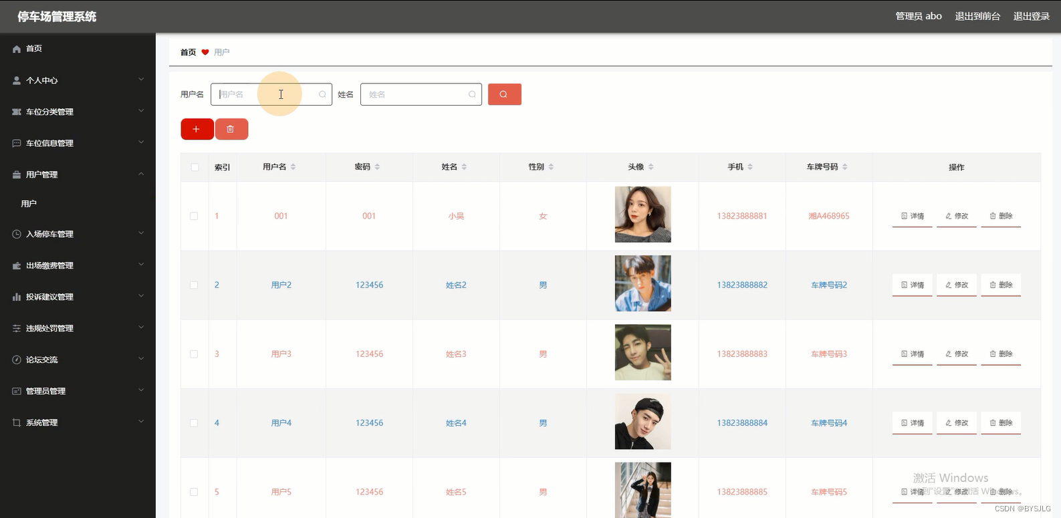Image resolution: width=1061 pixels, height=518 pixels.
Task: Focus the 用户名 search input
Action: pyautogui.click(x=271, y=94)
